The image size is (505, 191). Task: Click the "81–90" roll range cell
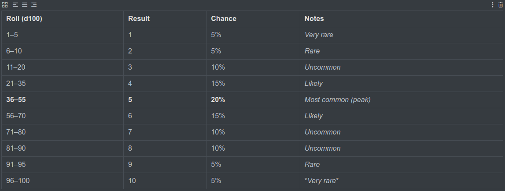tap(16, 149)
